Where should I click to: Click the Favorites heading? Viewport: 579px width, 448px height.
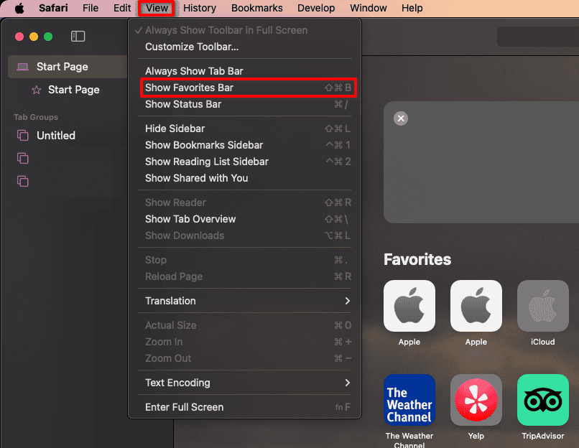417,259
